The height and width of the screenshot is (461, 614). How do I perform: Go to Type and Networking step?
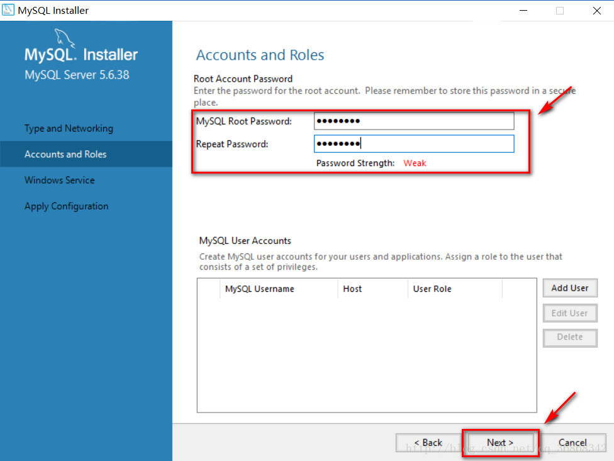pos(69,128)
